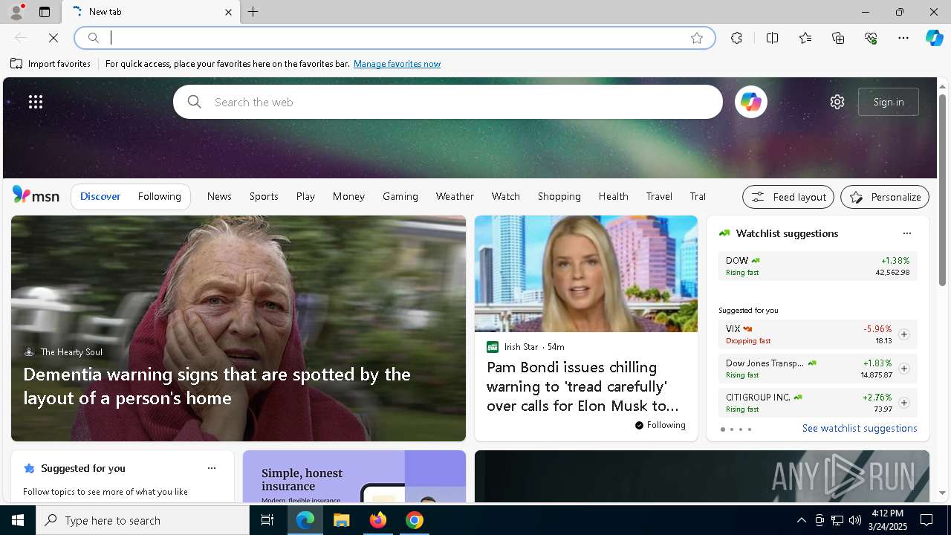Open the Copilot icon beside the search box
The image size is (951, 535).
point(751,102)
